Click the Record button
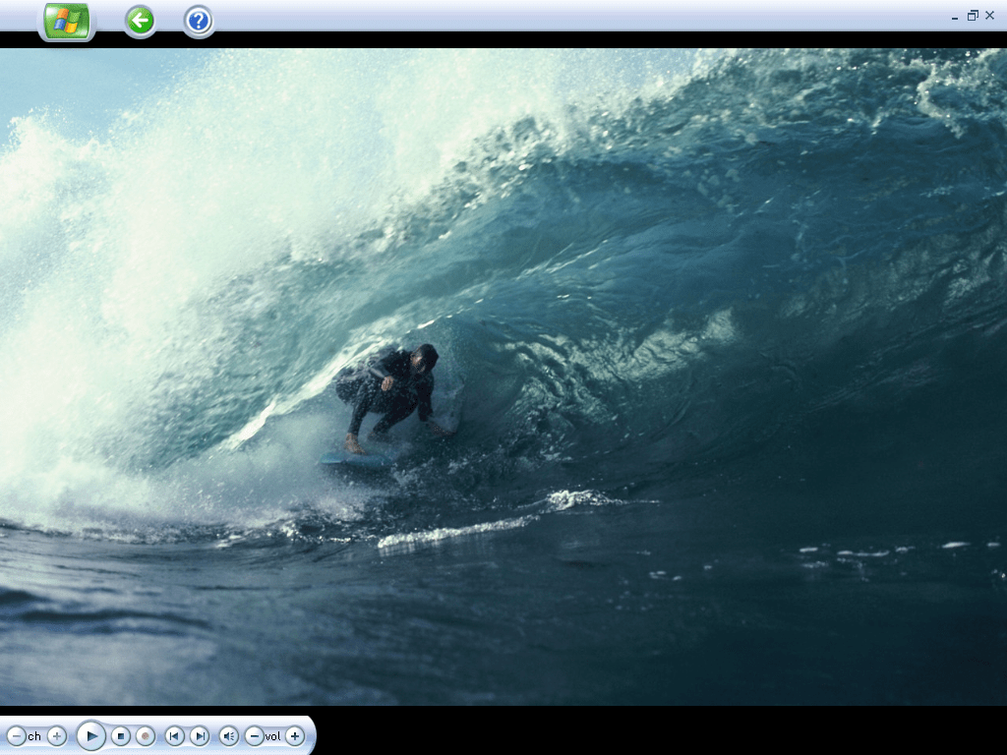The image size is (1007, 755). point(146,735)
